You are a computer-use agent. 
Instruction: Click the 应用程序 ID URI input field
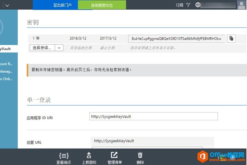coord(153,116)
